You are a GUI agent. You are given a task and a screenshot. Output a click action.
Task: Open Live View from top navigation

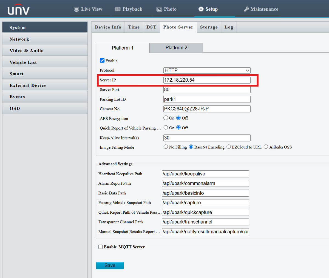click(x=88, y=9)
